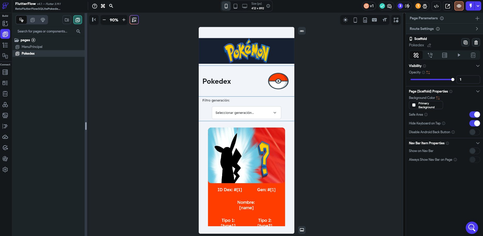Select the desktop device preview

[245, 6]
